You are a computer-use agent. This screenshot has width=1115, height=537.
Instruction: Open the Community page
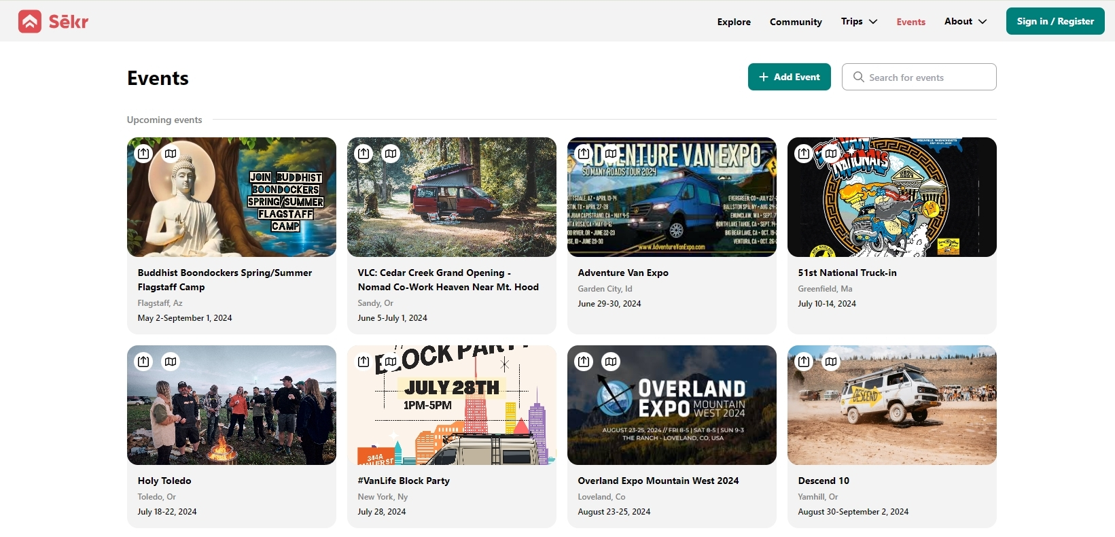[x=796, y=22]
